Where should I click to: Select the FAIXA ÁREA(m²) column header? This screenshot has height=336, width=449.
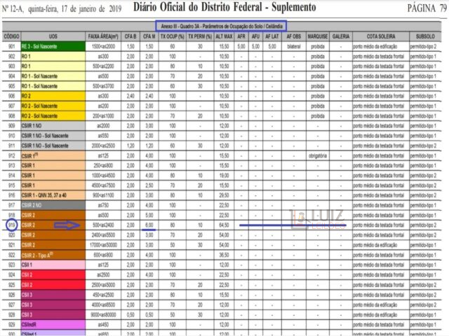click(103, 36)
